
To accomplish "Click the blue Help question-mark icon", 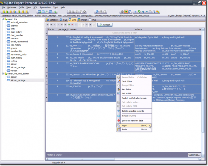I will 135,12.
